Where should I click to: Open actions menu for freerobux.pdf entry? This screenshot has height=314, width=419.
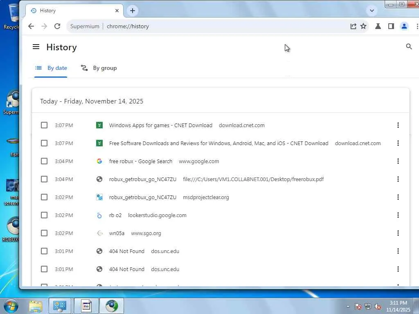point(398,179)
